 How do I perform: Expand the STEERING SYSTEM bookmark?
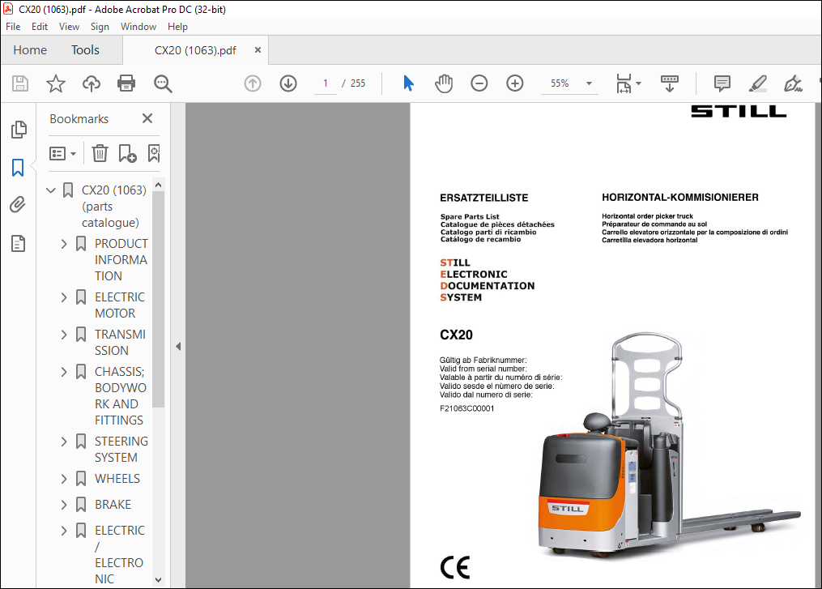tap(64, 442)
